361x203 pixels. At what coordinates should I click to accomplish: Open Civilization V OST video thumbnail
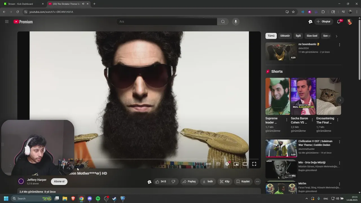tap(281, 148)
